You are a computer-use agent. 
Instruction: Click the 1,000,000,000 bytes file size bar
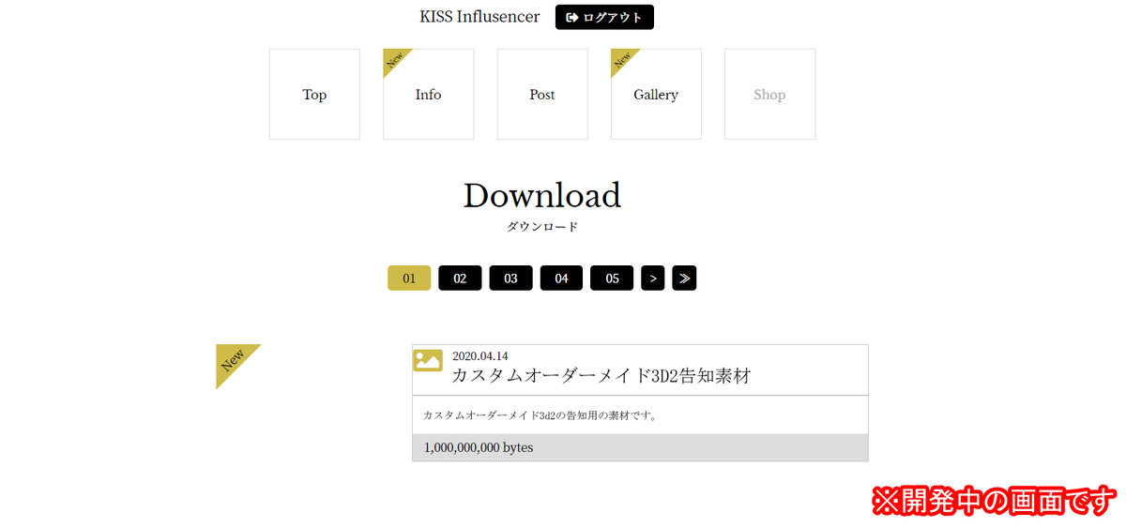640,448
